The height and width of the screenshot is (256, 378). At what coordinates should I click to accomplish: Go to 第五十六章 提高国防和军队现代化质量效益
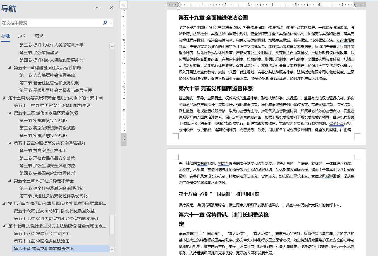54,211
